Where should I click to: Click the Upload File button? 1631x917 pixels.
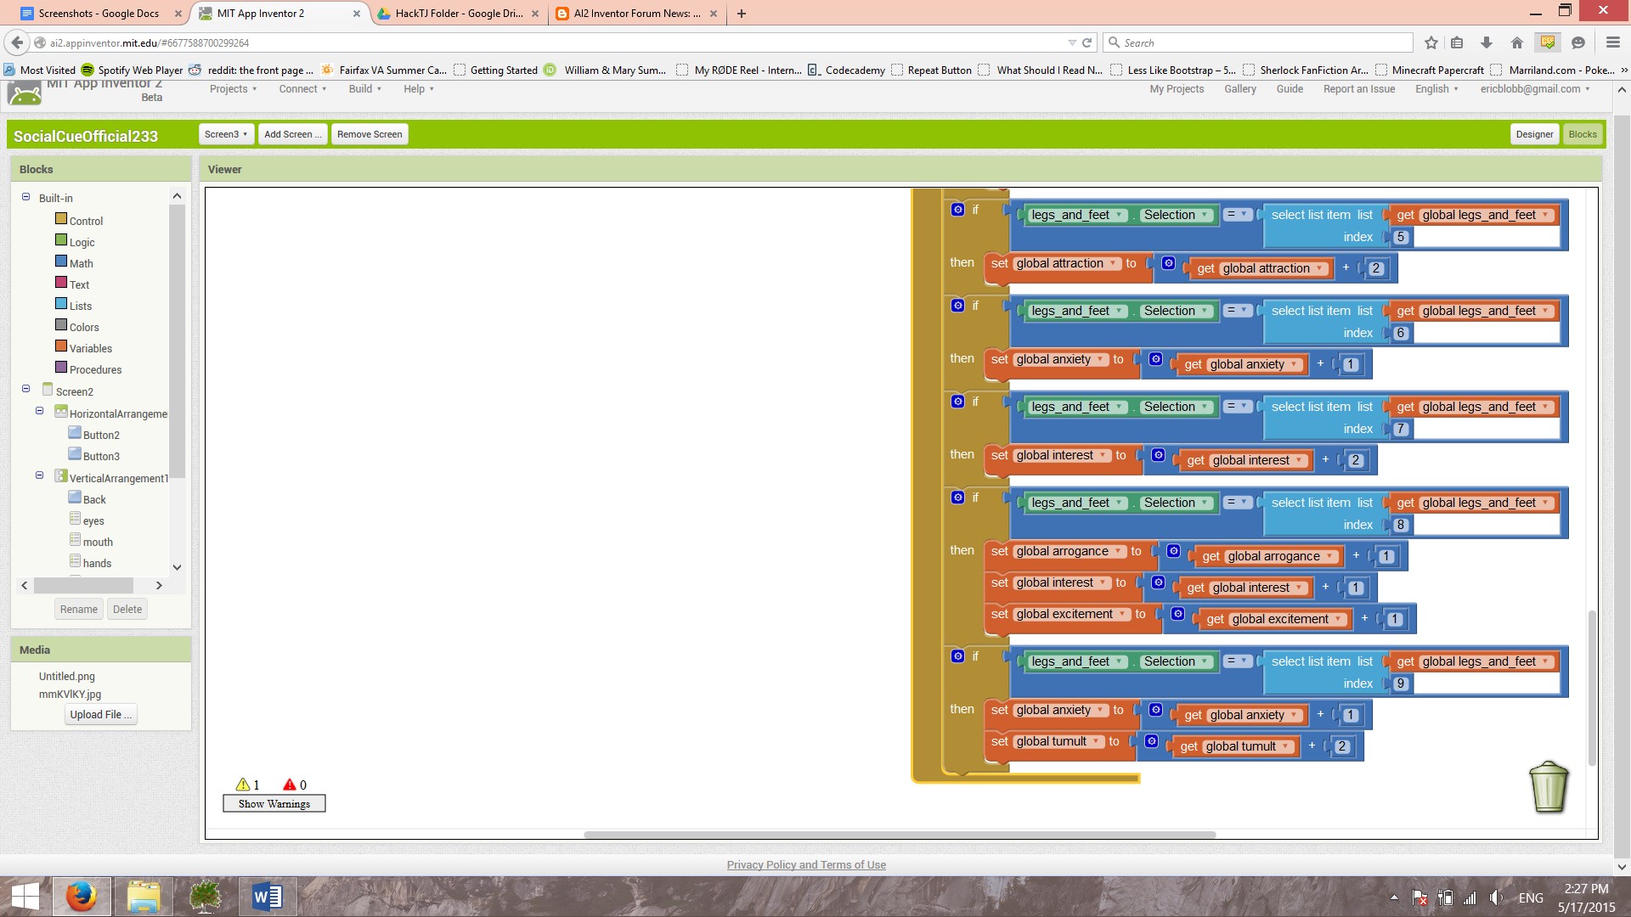point(101,715)
